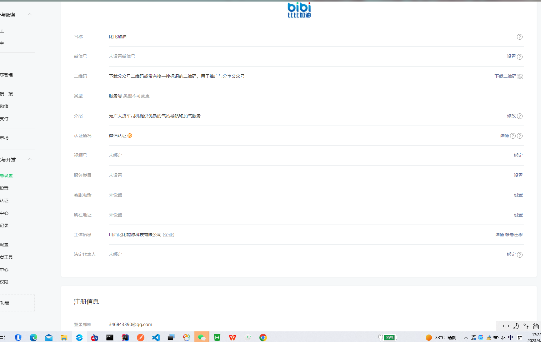Click the intro text 为广大货车司机提供优质的气站导航和加气服务
Screen dimensions: 541x342
[155, 116]
